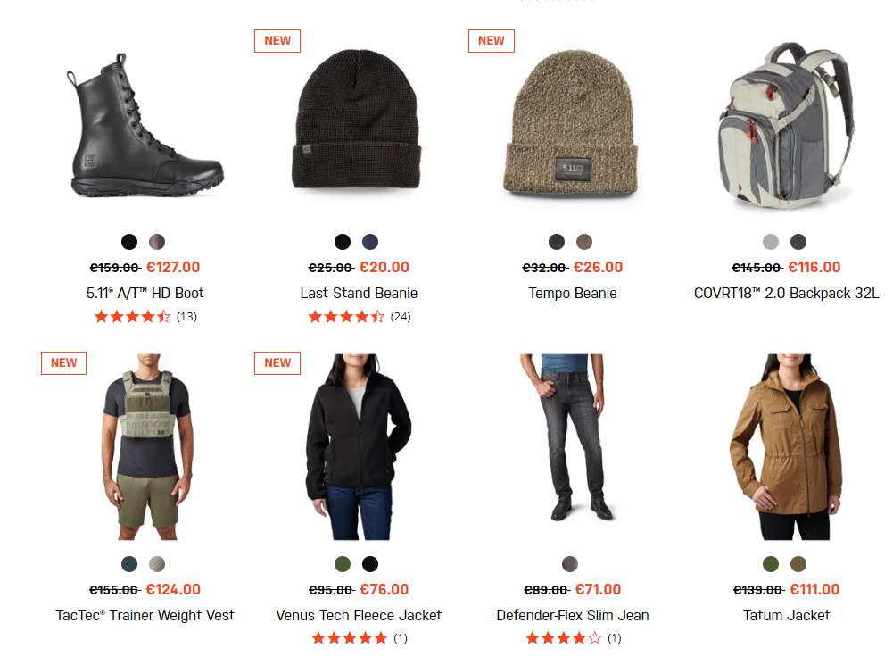Open COVRT18 2.0 Backpack 32L title link
Screen dimensions: 893x665
tap(786, 293)
